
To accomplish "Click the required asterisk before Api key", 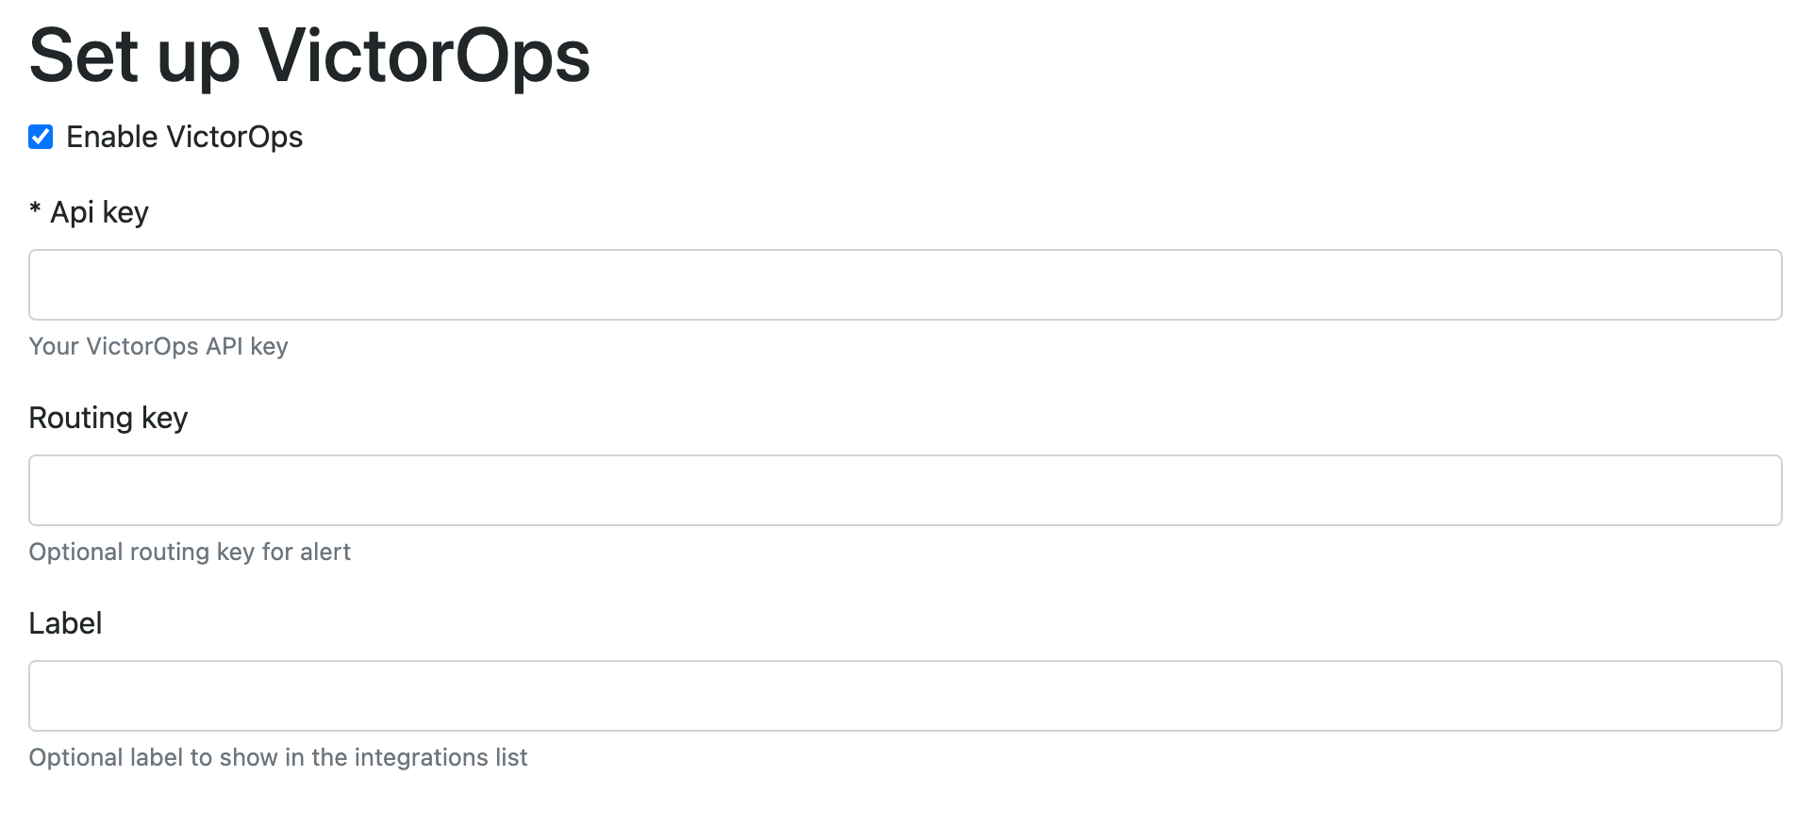I will [x=35, y=211].
